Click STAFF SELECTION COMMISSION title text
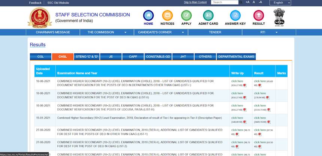322x156 pixels. (x=92, y=15)
